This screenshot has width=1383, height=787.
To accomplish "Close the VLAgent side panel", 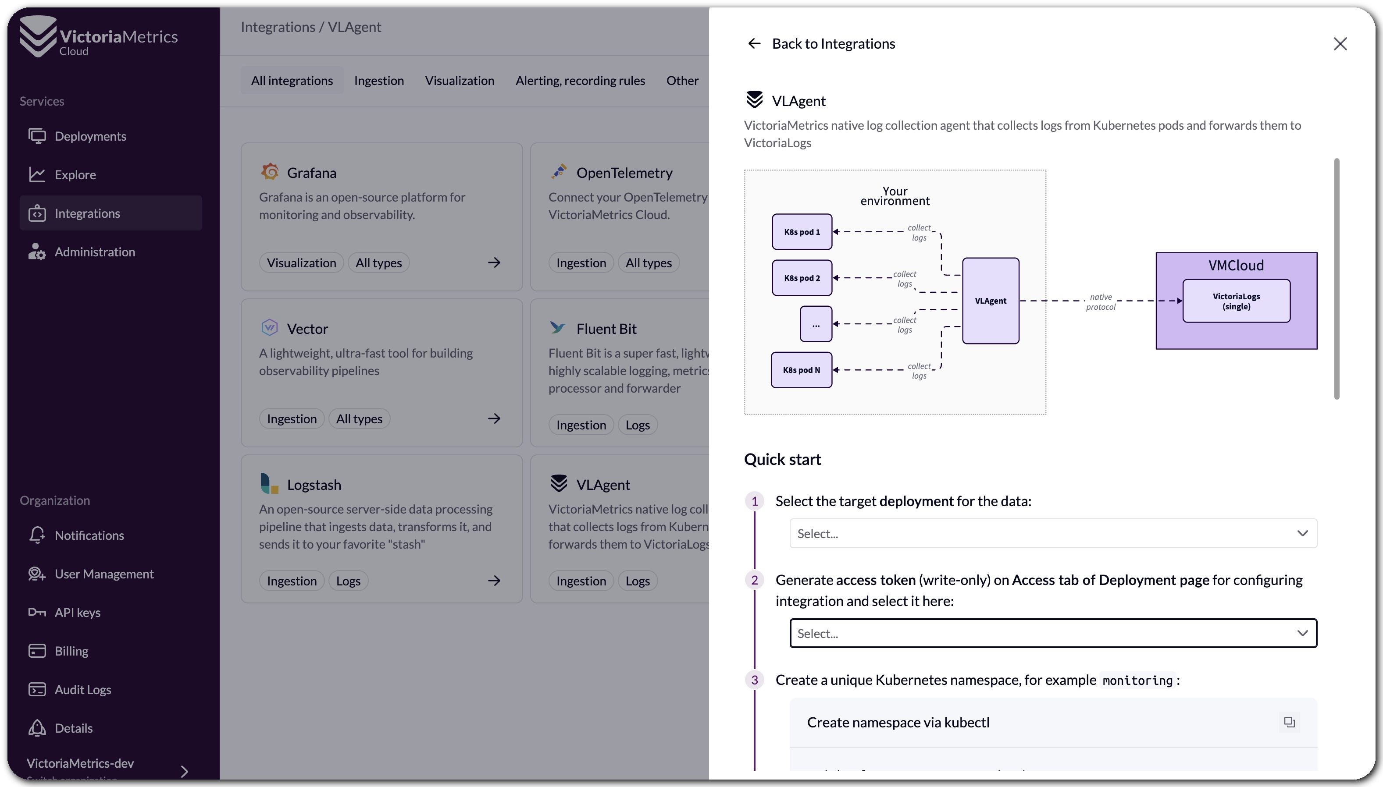I will (x=1340, y=44).
